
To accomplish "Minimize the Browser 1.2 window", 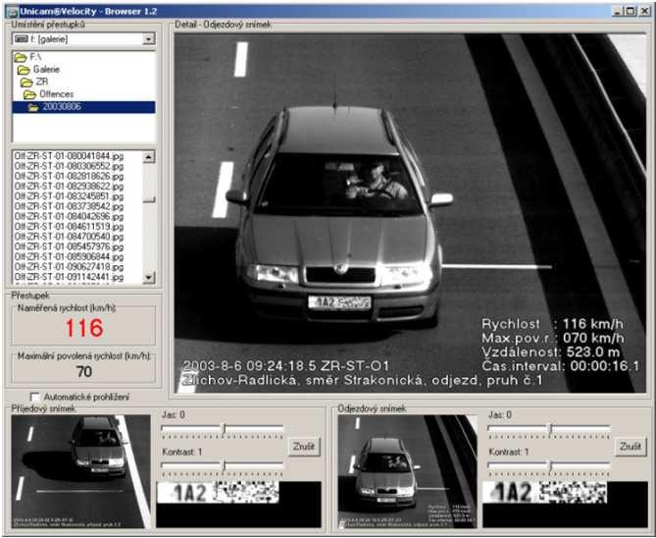I will pyautogui.click(x=617, y=12).
